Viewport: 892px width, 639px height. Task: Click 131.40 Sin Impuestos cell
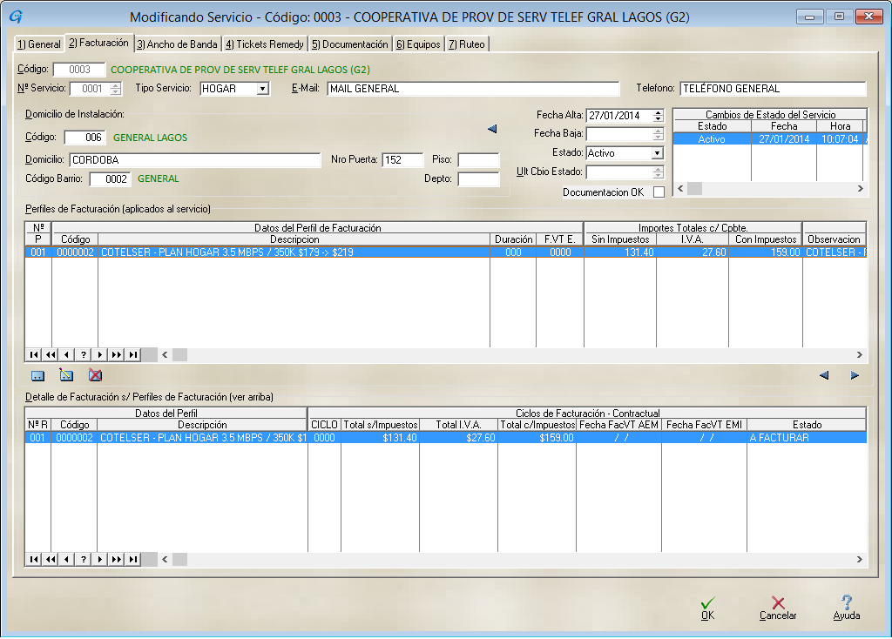pyautogui.click(x=620, y=253)
